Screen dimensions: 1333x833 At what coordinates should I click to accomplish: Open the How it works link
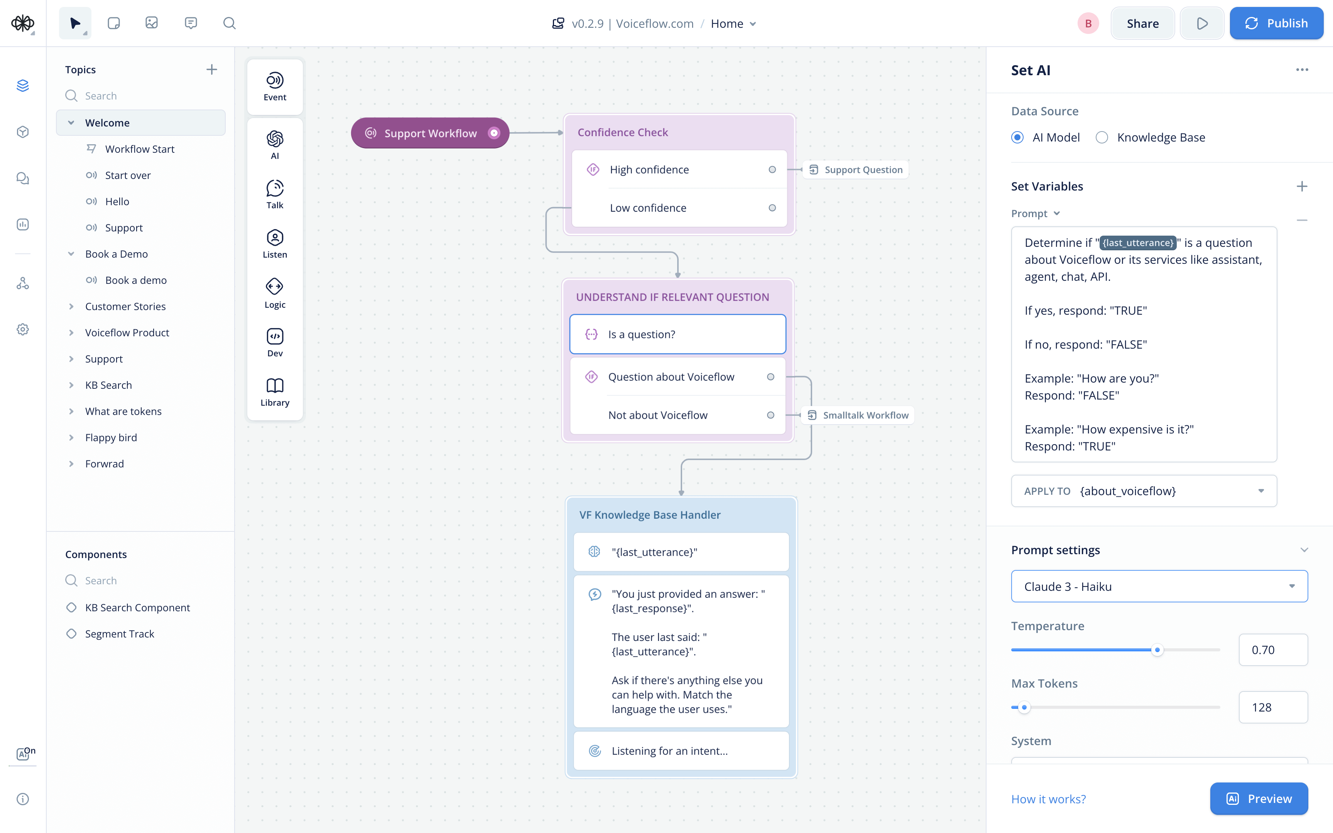[1048, 799]
